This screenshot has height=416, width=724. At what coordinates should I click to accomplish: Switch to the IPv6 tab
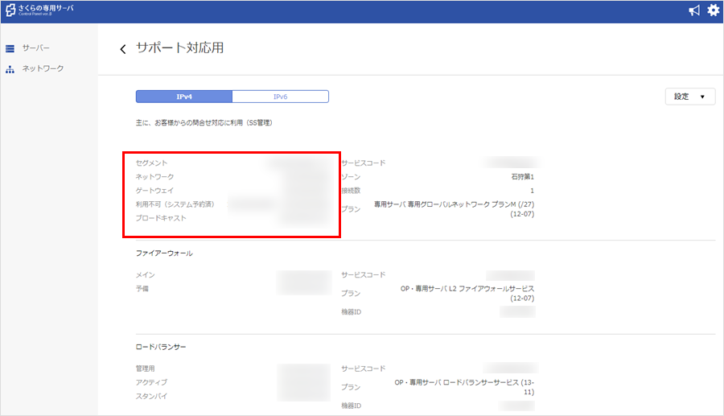pos(280,97)
